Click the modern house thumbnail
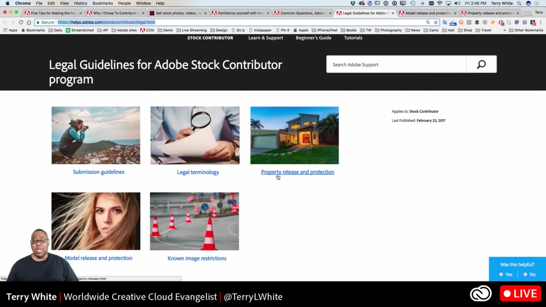 pos(294,135)
